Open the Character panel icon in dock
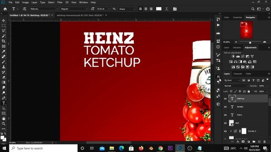 218,76
